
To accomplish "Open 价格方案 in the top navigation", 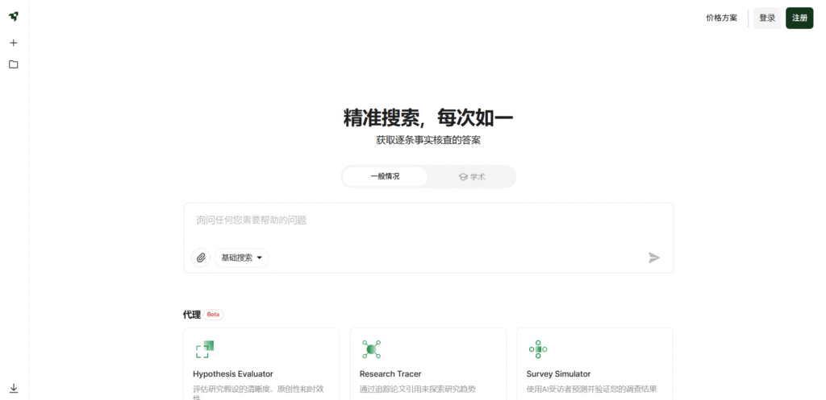I will (721, 18).
